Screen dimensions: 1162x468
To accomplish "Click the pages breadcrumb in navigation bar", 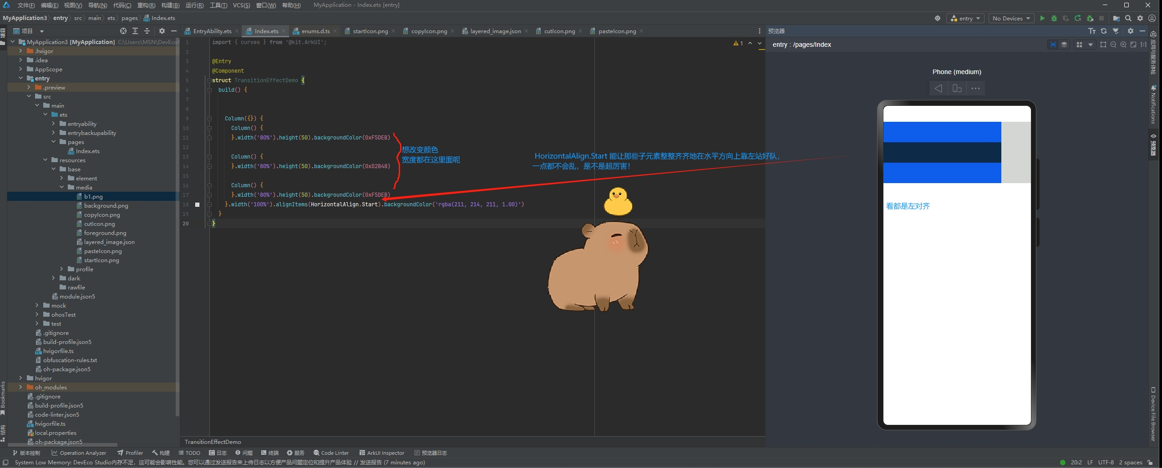I will pyautogui.click(x=129, y=18).
